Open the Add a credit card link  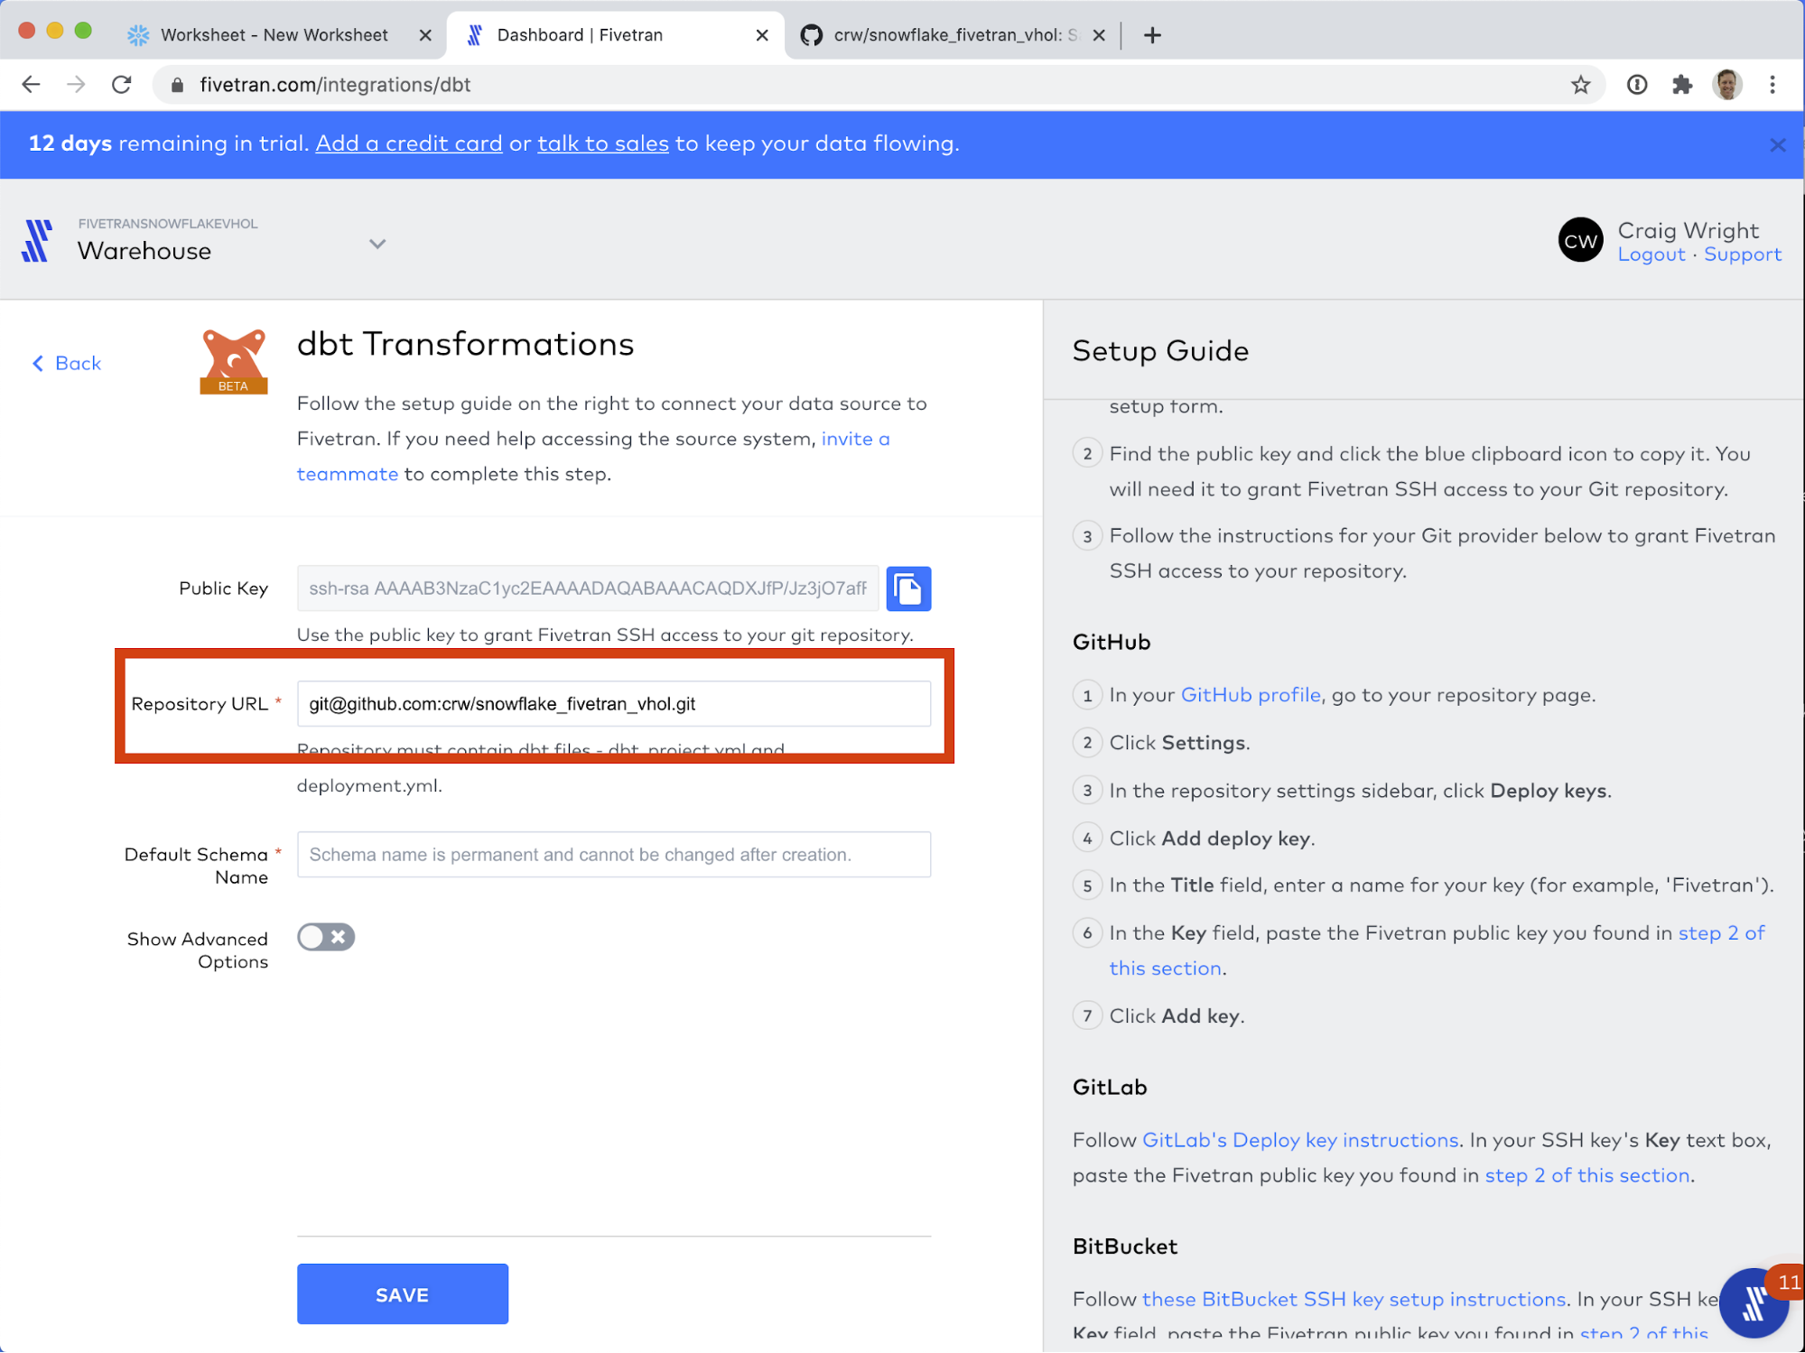pos(409,144)
